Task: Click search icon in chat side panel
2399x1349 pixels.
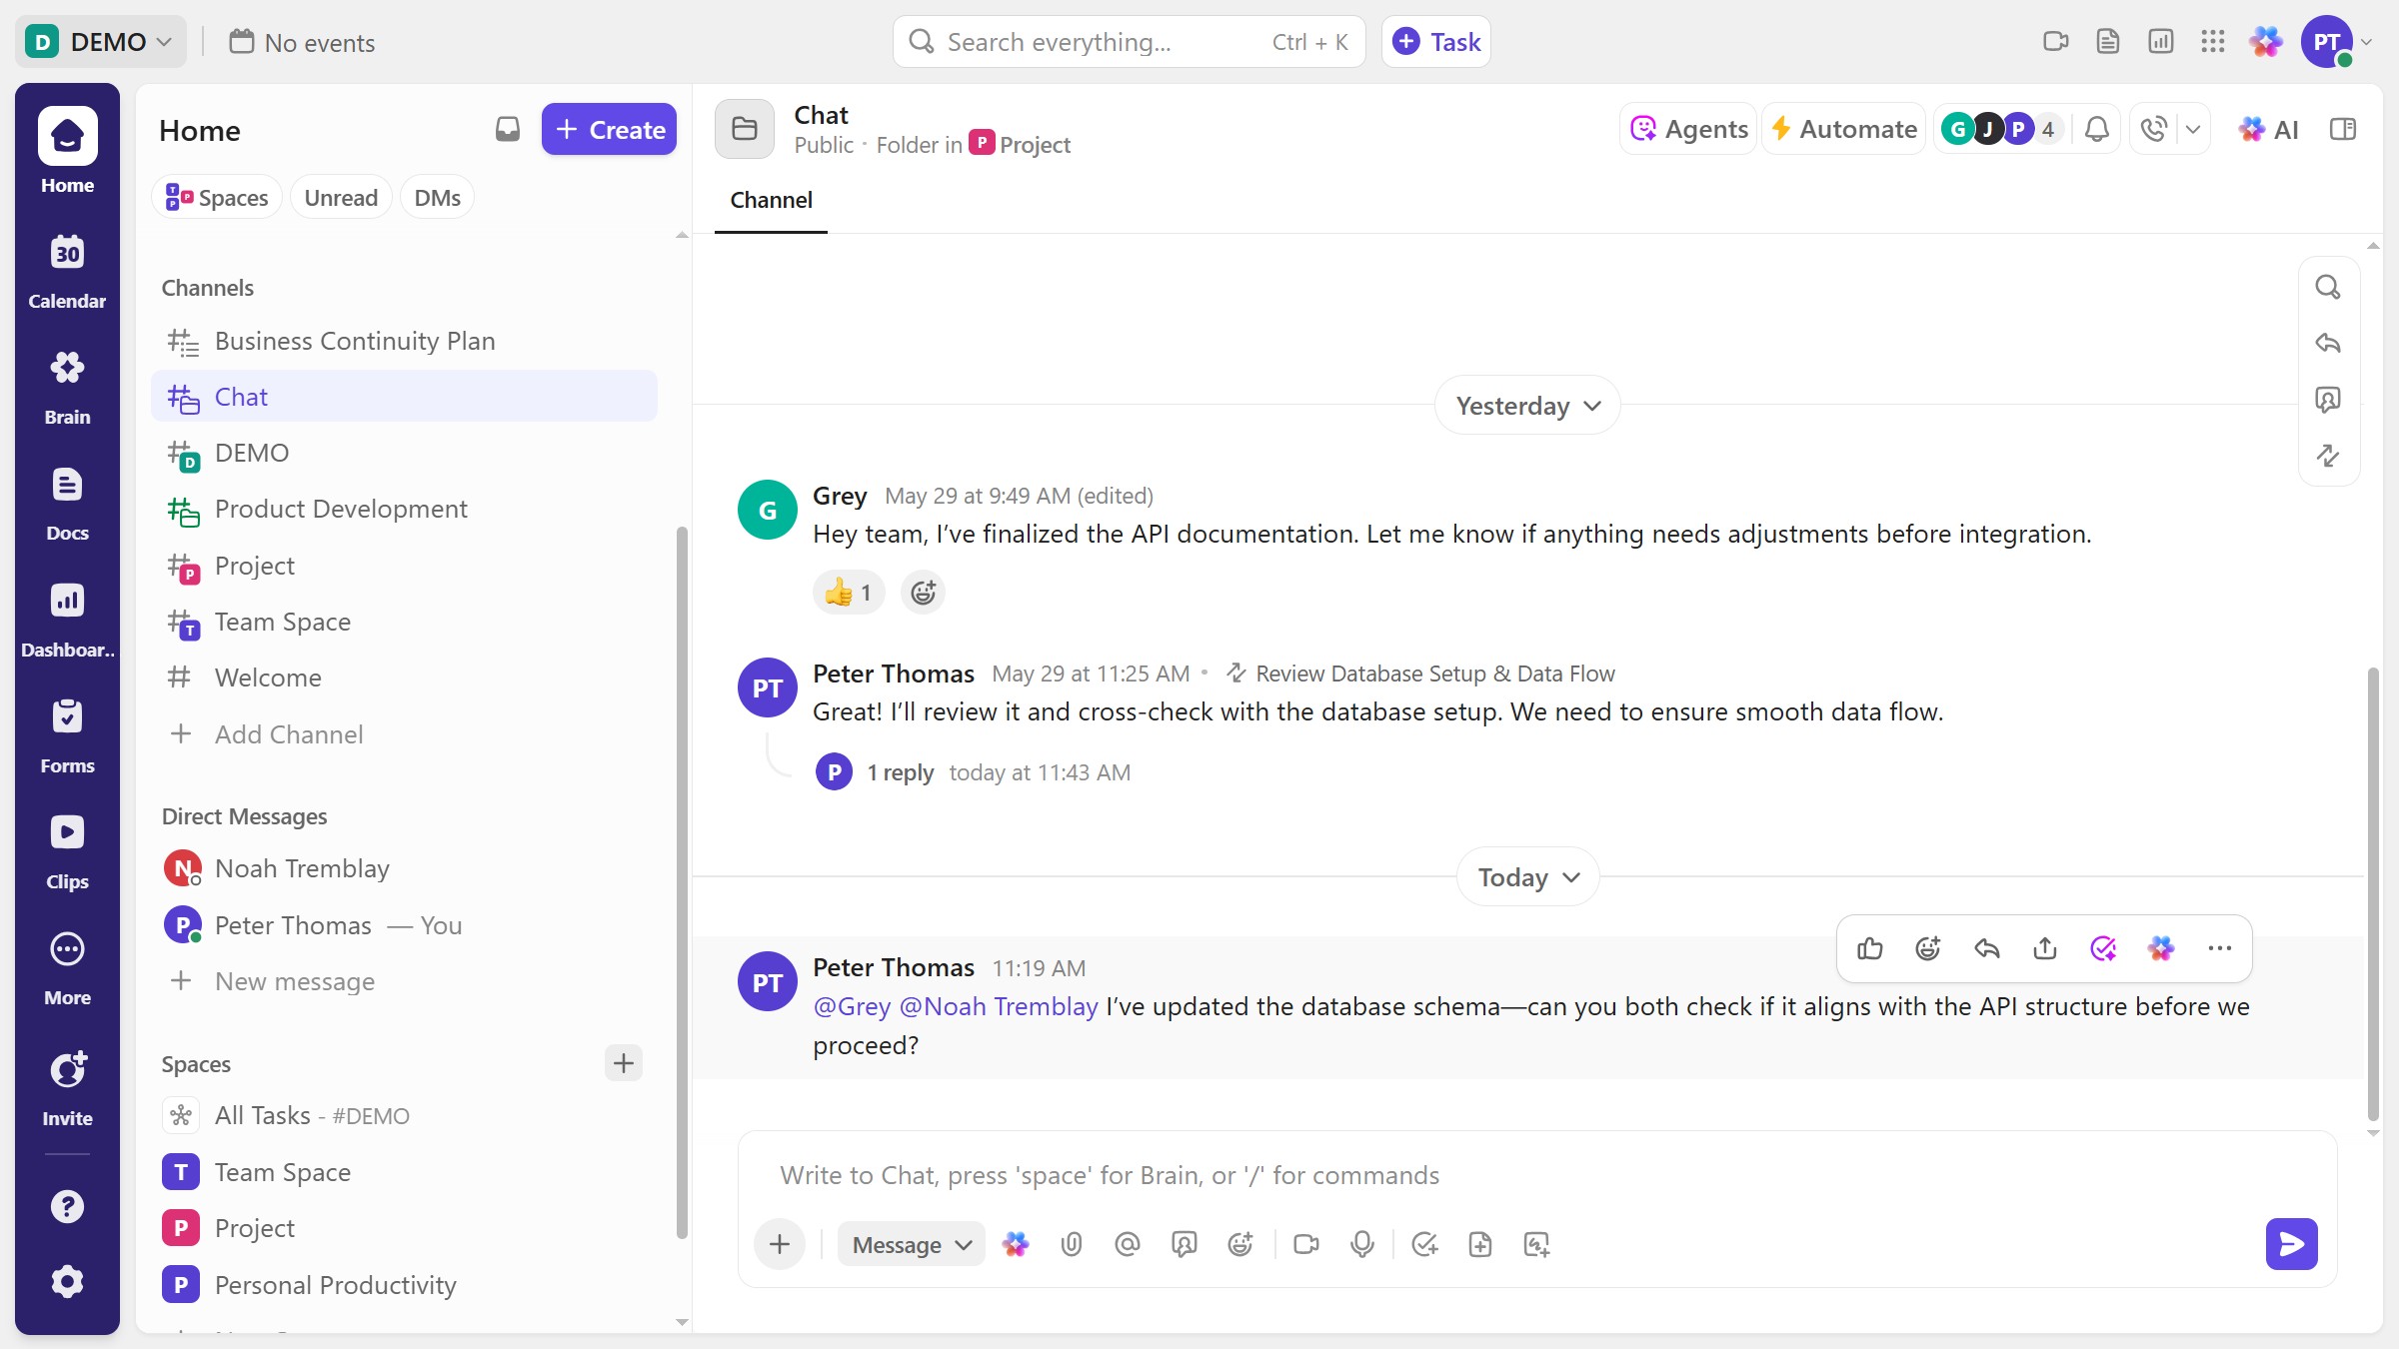Action: click(x=2328, y=288)
